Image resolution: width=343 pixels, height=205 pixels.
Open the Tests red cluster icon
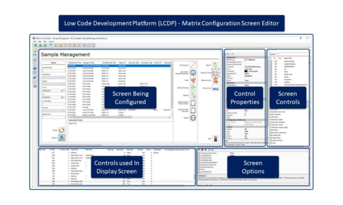193,80
